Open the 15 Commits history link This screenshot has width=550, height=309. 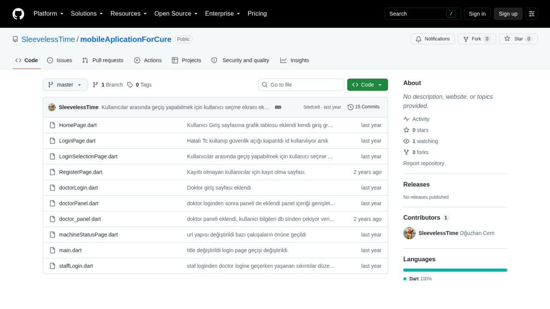tap(364, 107)
